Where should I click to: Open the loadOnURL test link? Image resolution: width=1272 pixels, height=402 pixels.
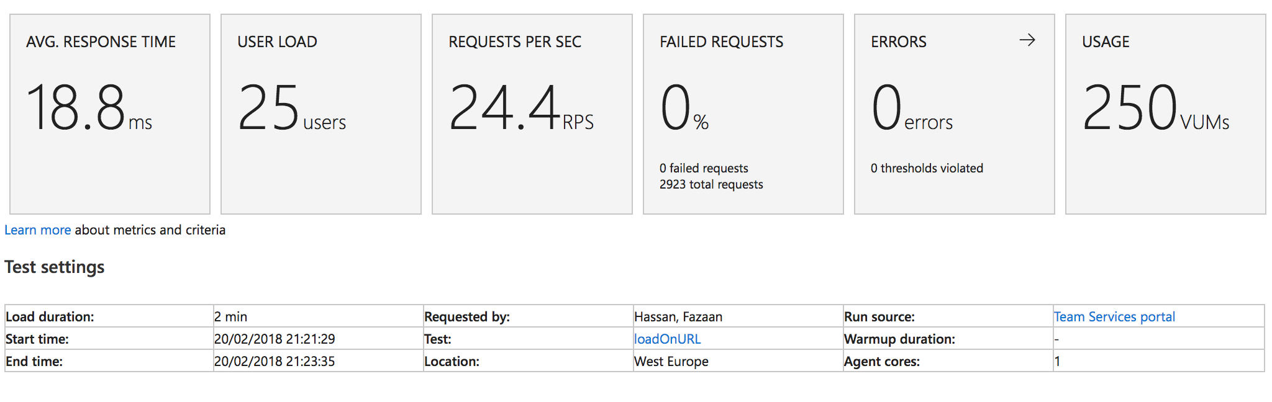click(x=667, y=339)
